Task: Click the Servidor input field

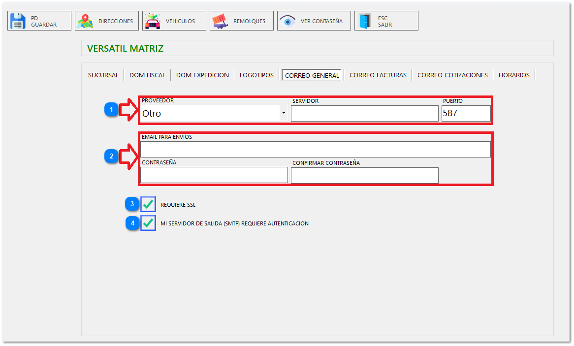Action: (364, 113)
